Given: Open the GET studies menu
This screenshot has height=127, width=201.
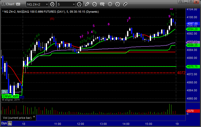Looking at the screenshot, I should click(x=102, y=4).
